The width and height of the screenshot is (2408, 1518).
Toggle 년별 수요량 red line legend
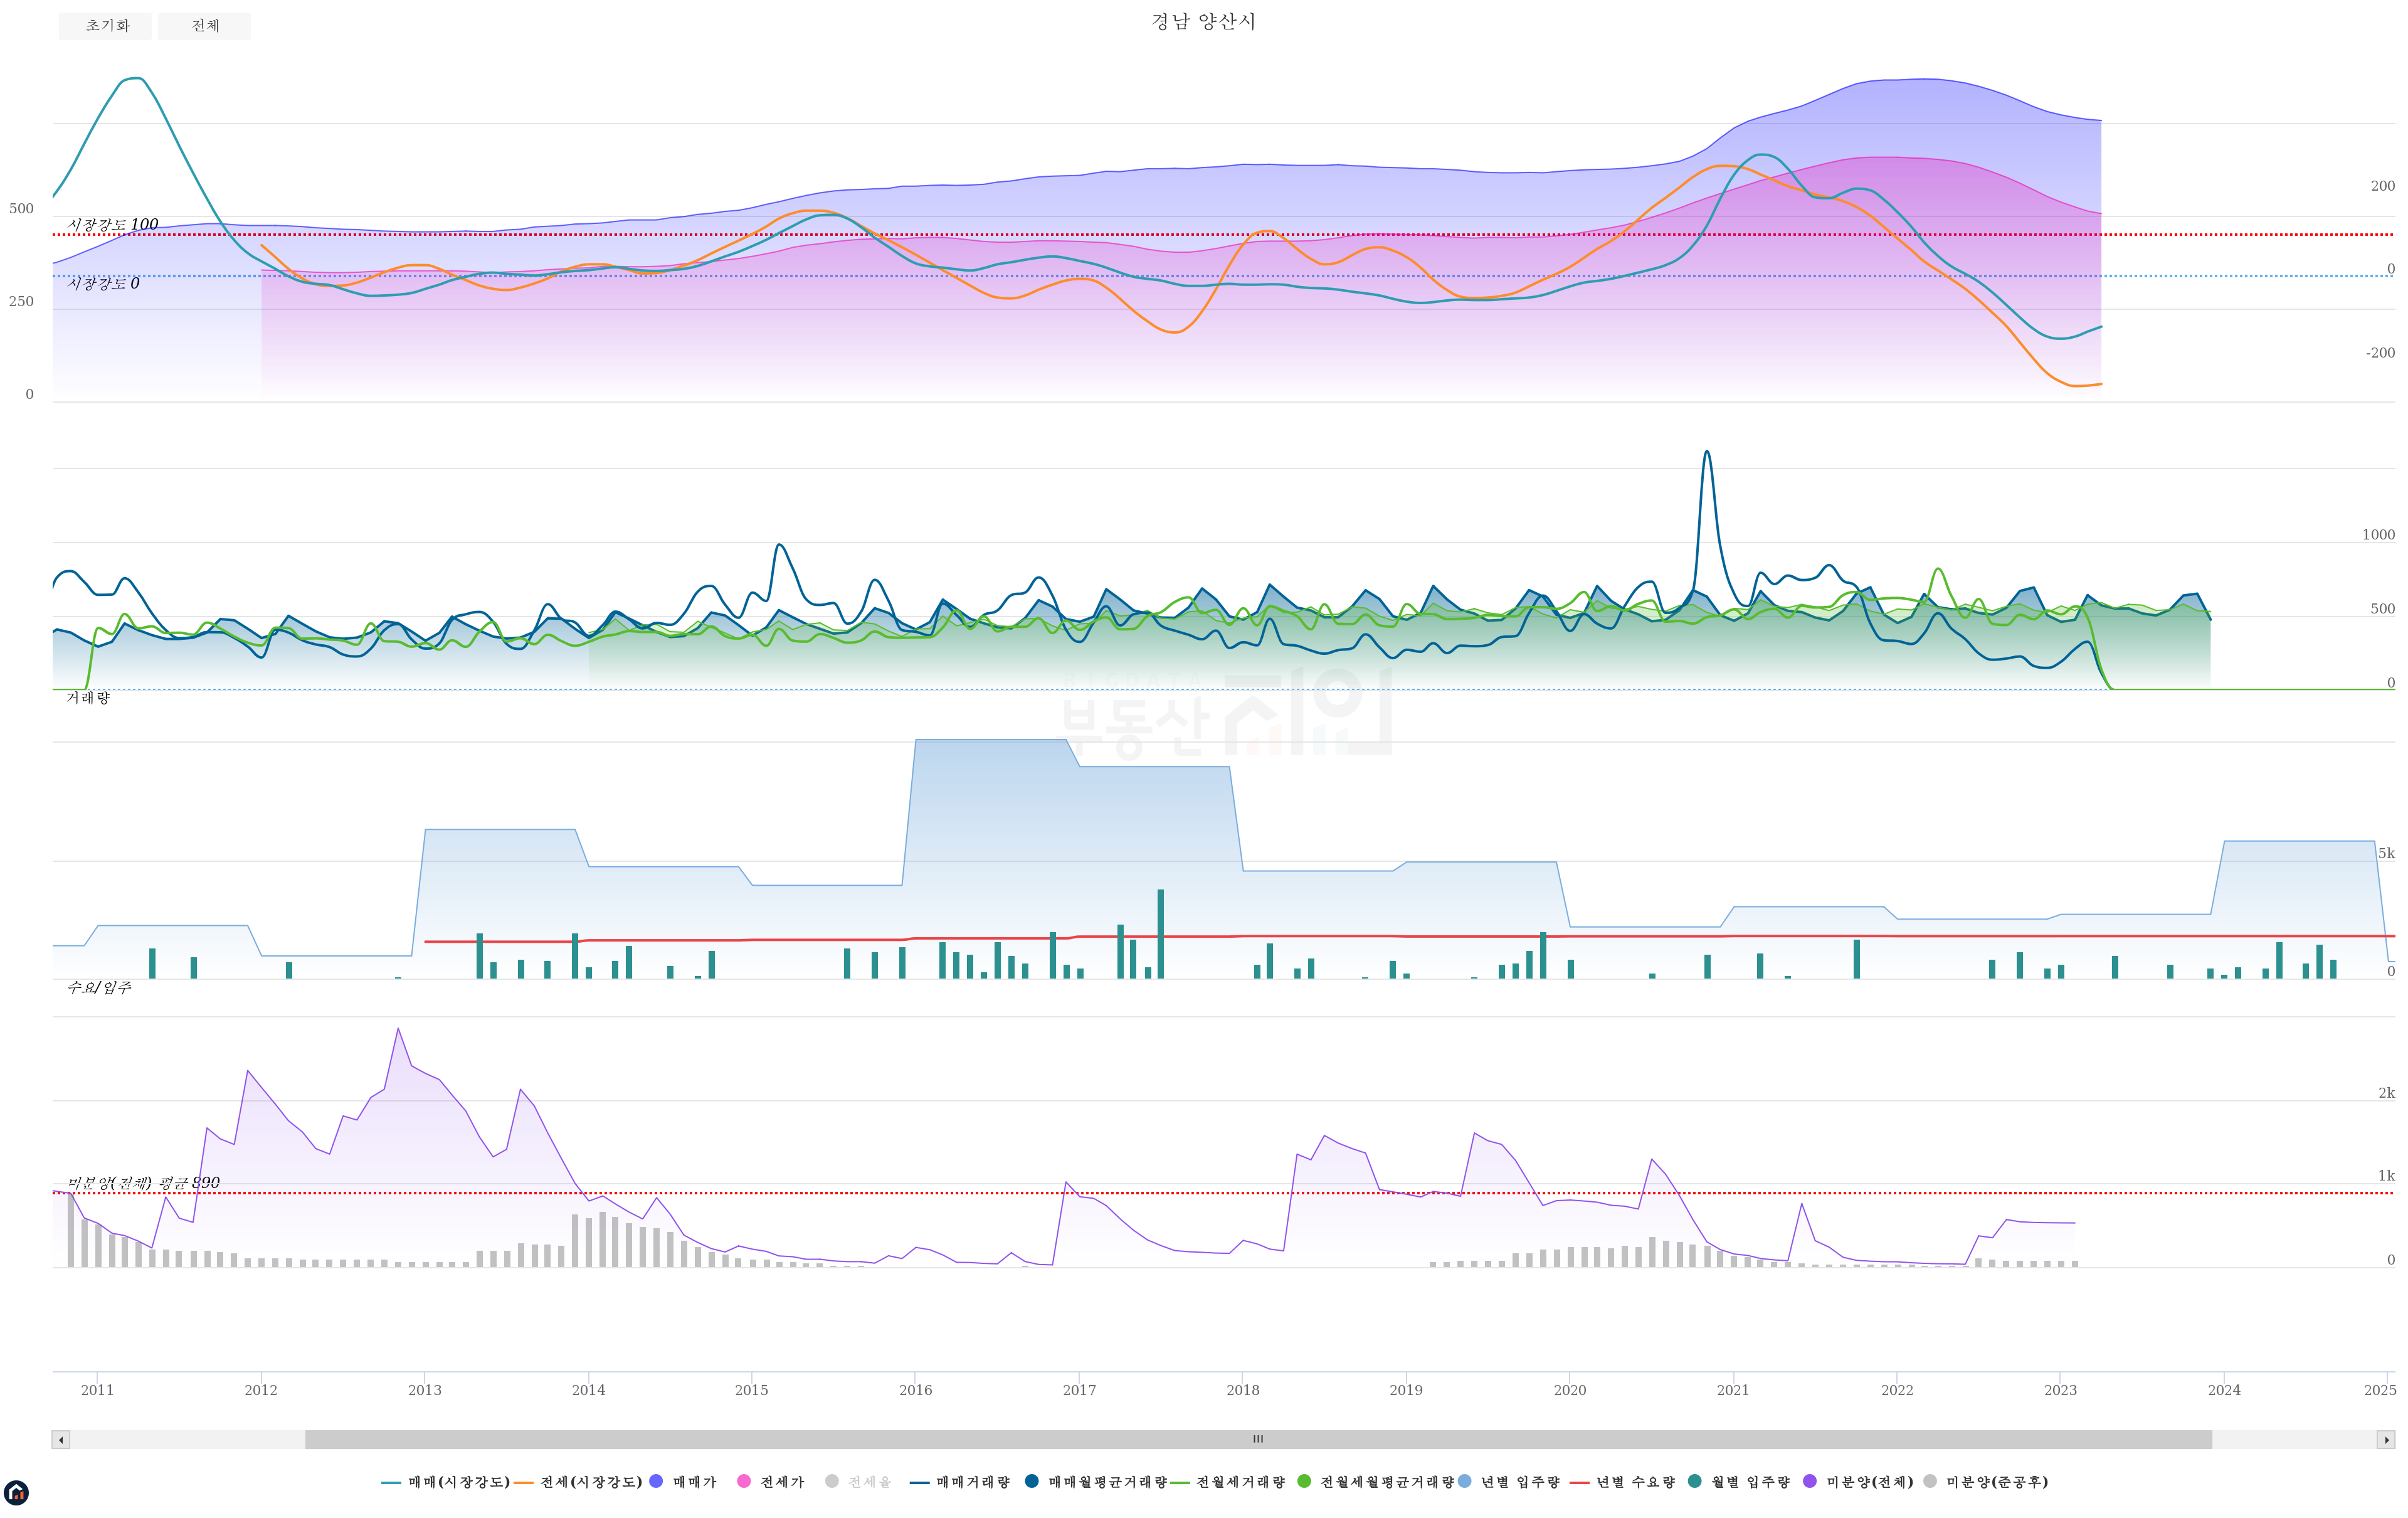pos(1622,1482)
